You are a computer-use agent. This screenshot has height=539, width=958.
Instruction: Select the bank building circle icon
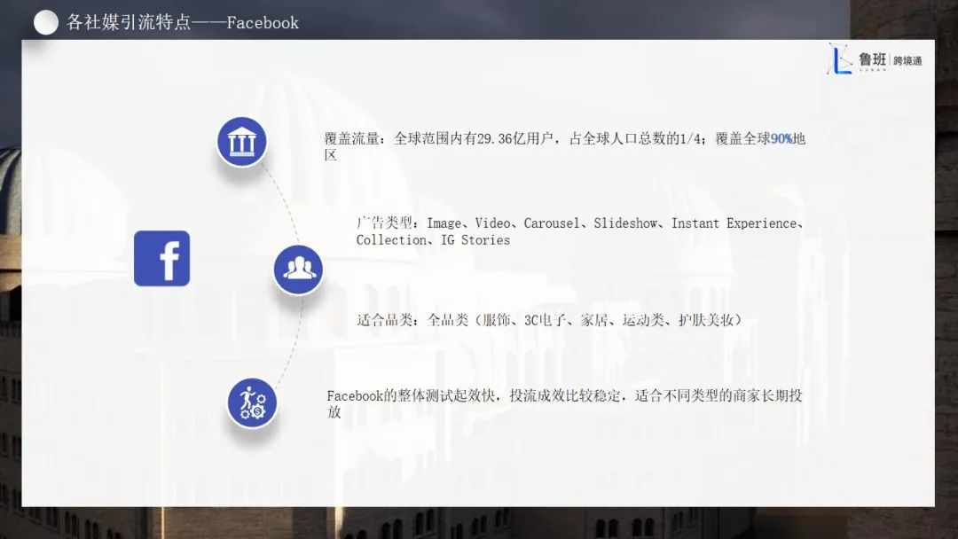click(x=242, y=142)
